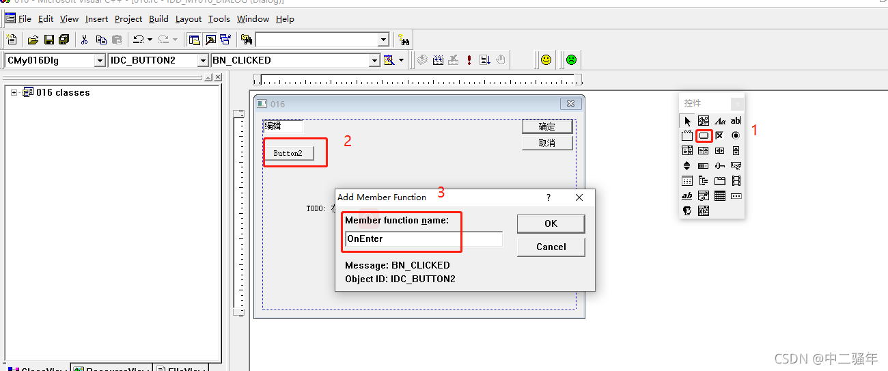
Task: Click the Save floppy disk icon
Action: 48,40
